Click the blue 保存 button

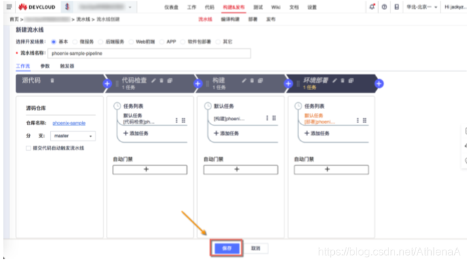[x=227, y=248]
